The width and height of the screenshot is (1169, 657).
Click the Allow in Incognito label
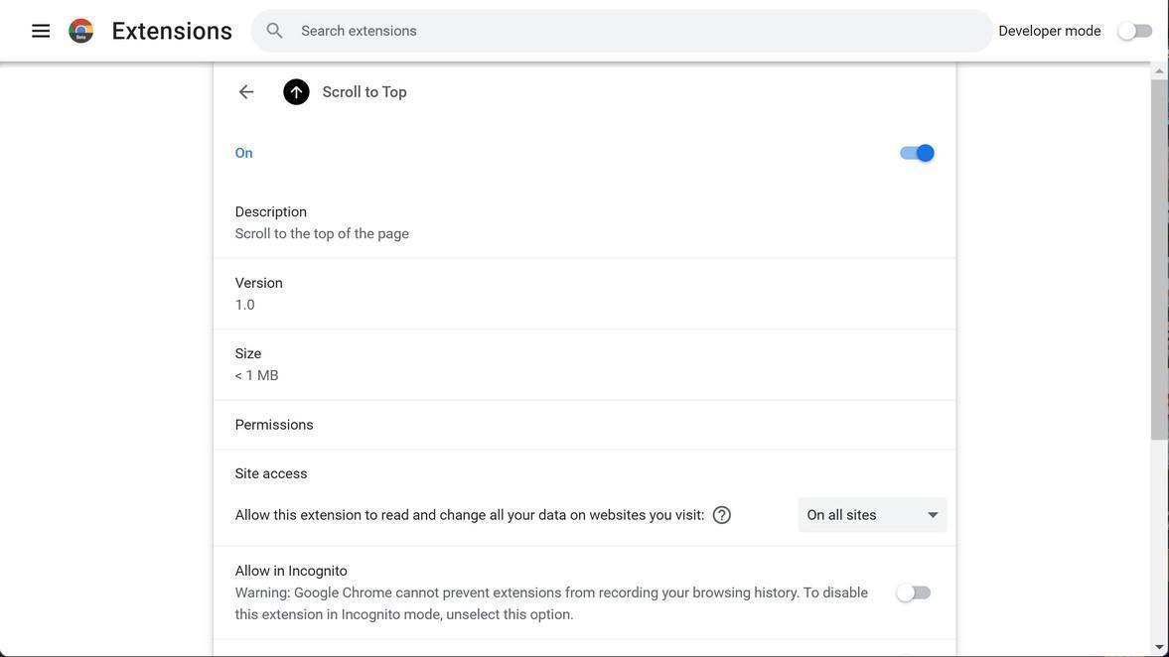[291, 571]
